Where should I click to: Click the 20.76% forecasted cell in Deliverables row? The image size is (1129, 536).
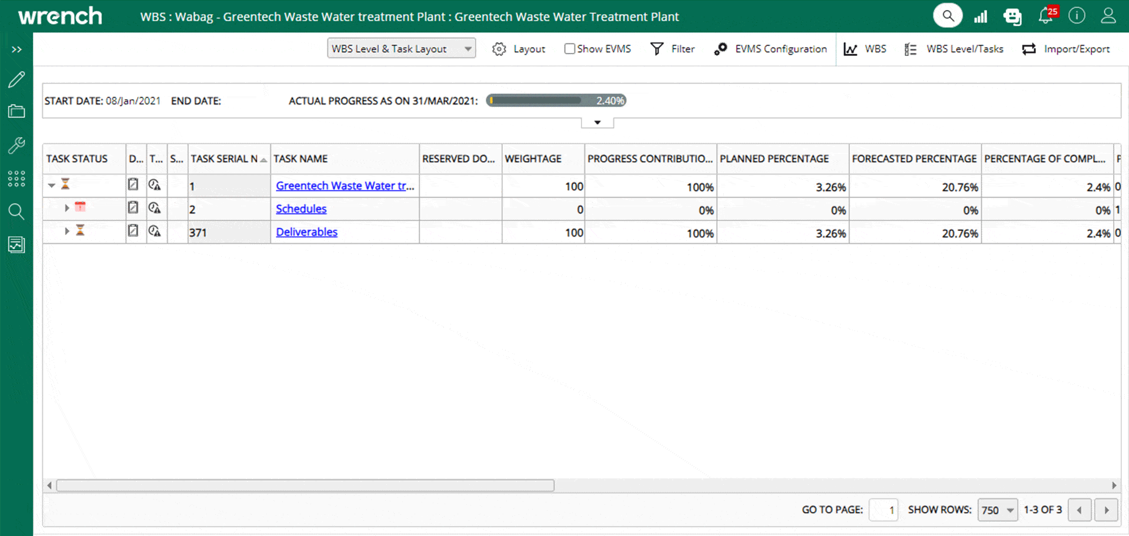click(915, 233)
